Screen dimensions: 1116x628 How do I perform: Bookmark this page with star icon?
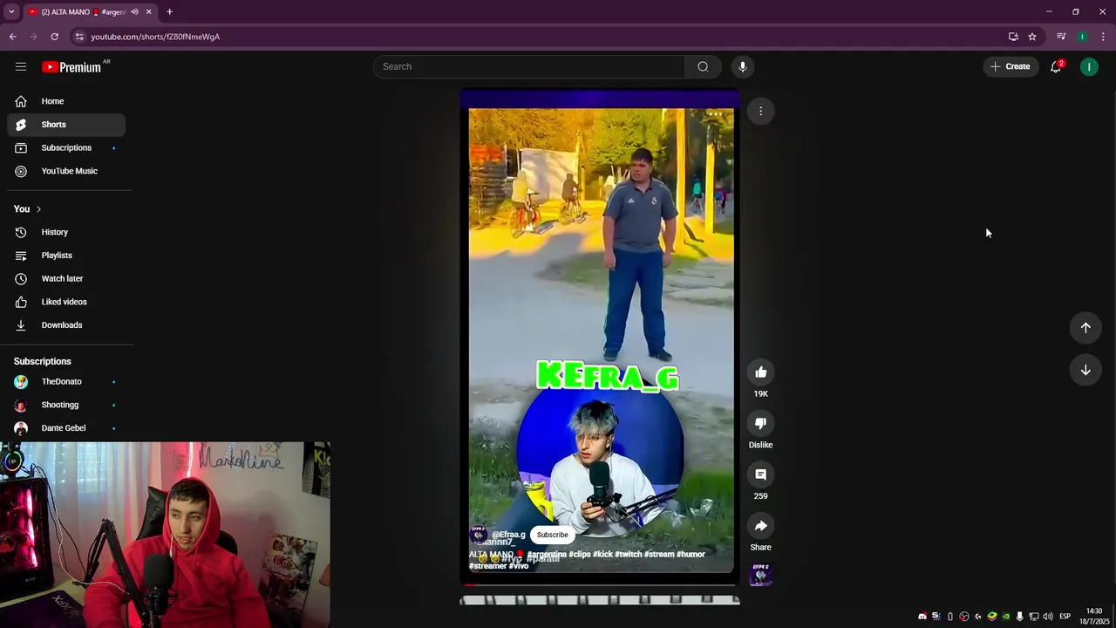click(1032, 37)
